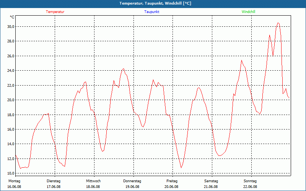Click the 20,0 axis value
This screenshot has height=191, width=306.
tap(11, 100)
